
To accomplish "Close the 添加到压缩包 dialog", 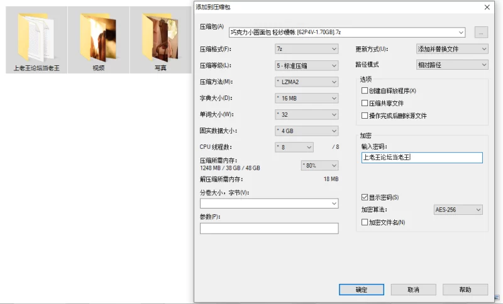I will pos(487,7).
